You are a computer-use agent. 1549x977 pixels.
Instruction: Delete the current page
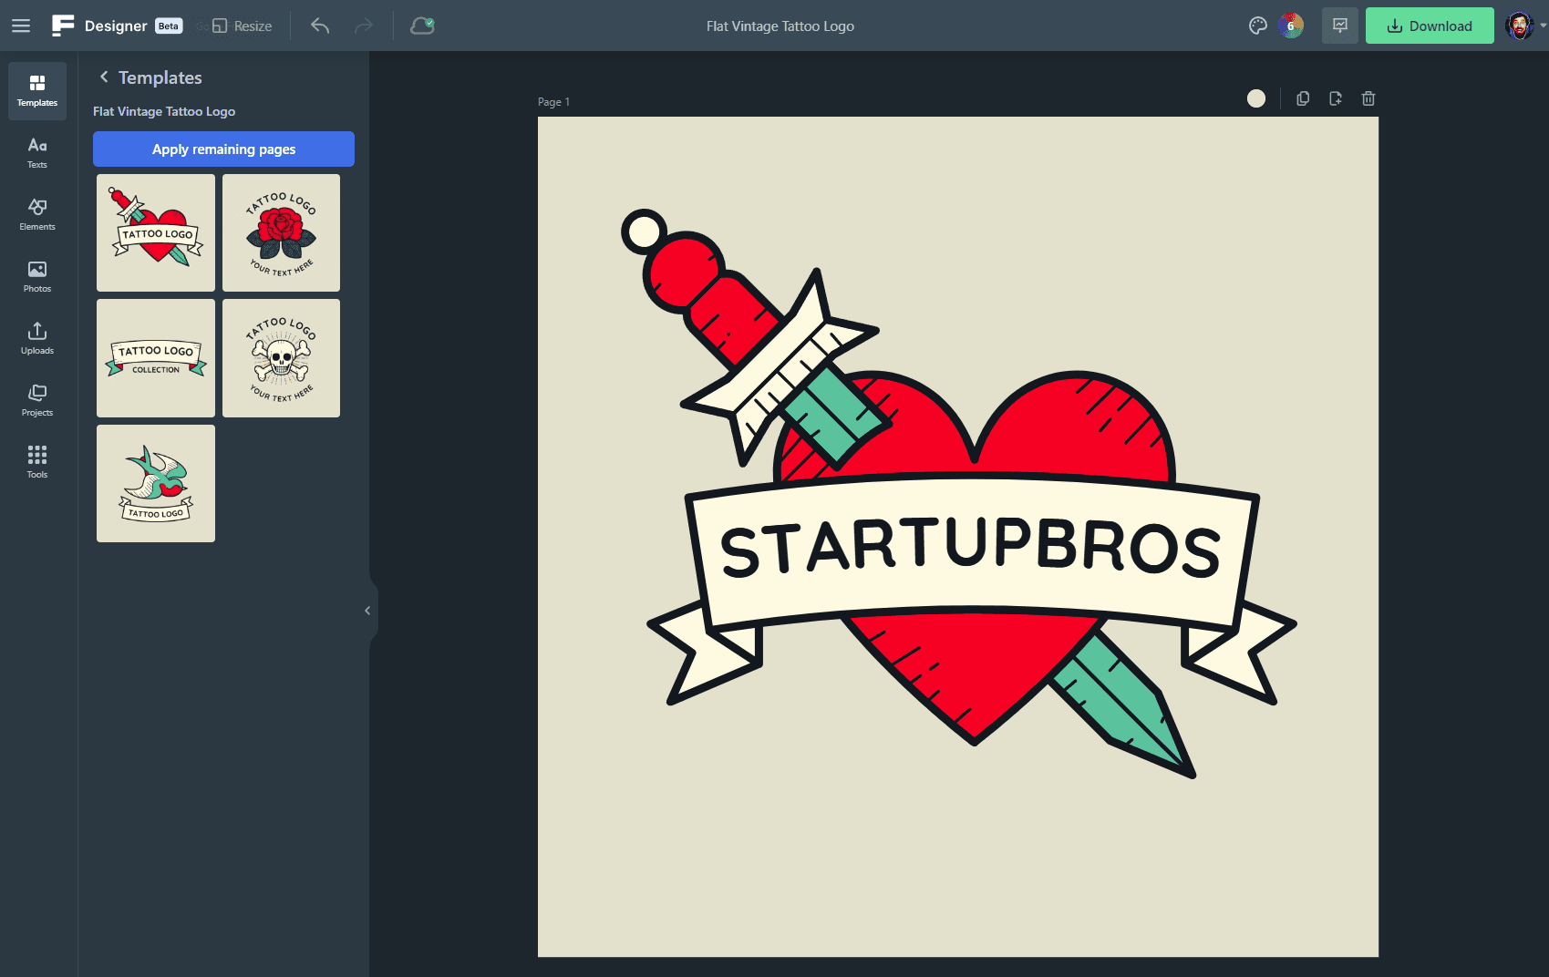click(1368, 98)
